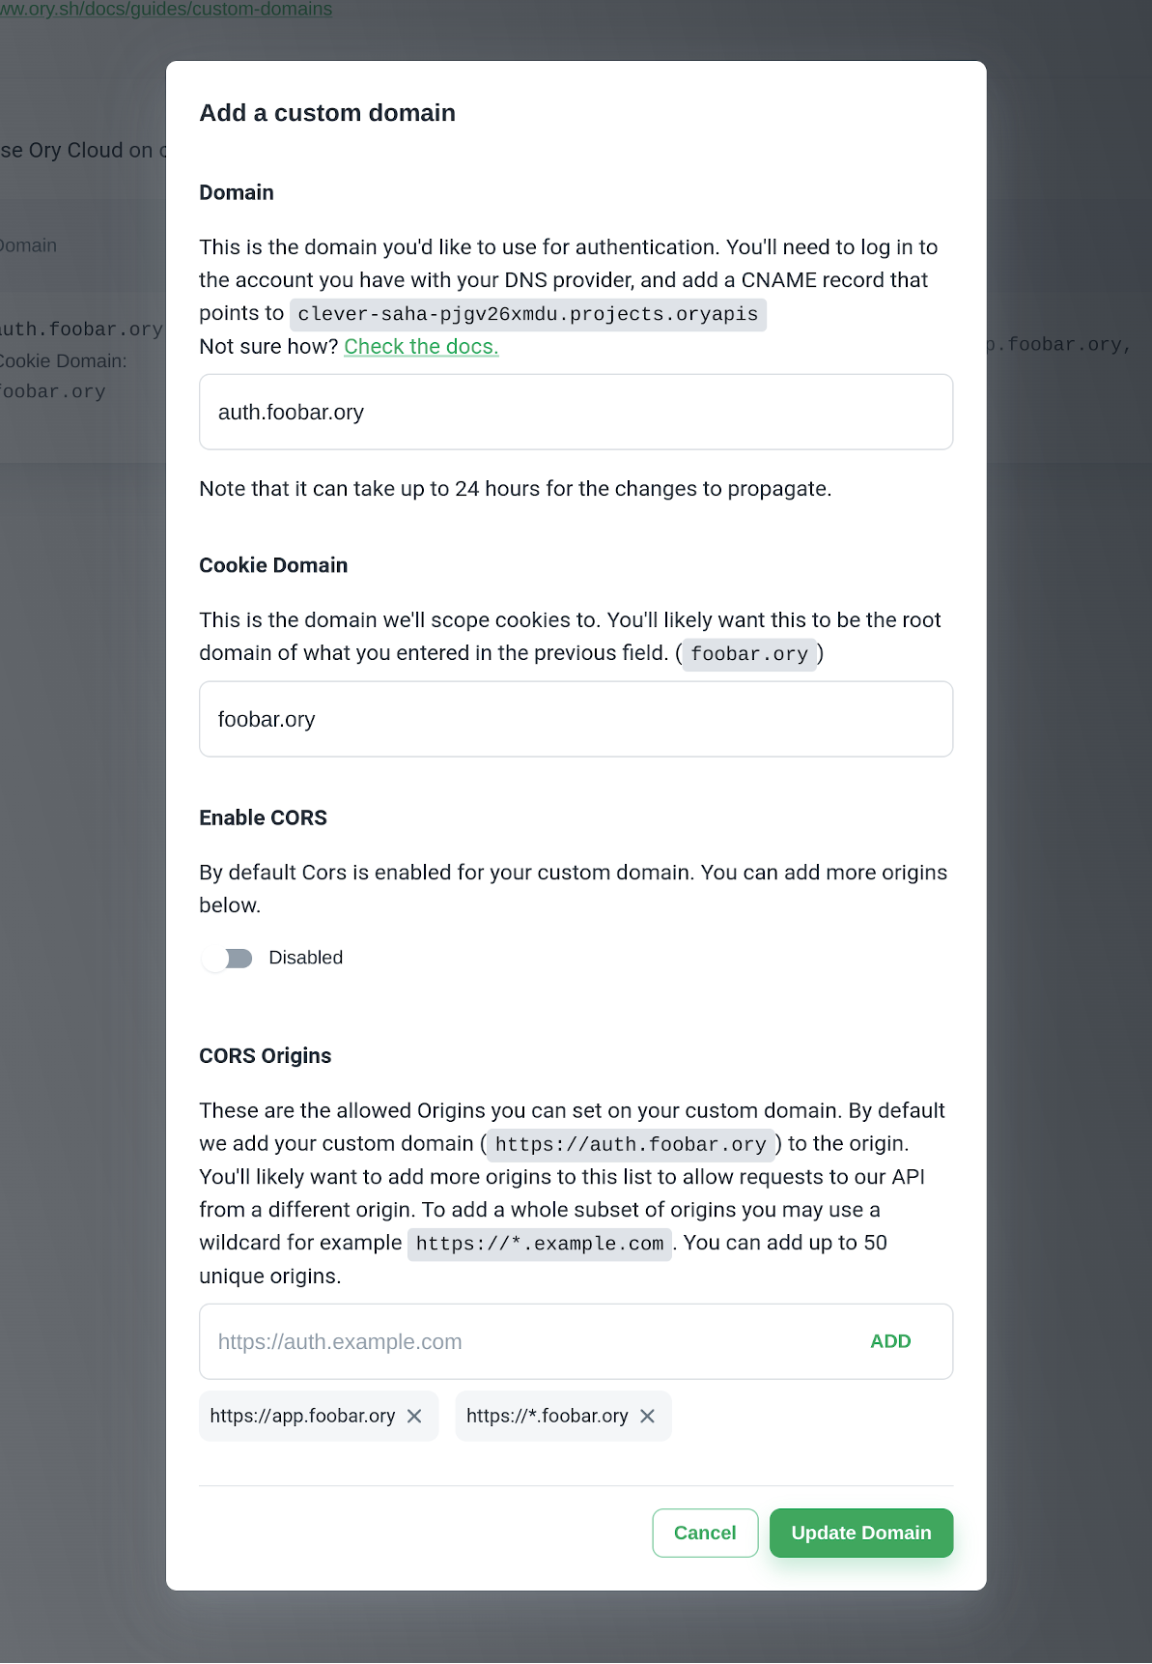Viewport: 1152px width, 1664px height.
Task: Click the https://auth.foobar.ory code snippet
Action: (631, 1145)
